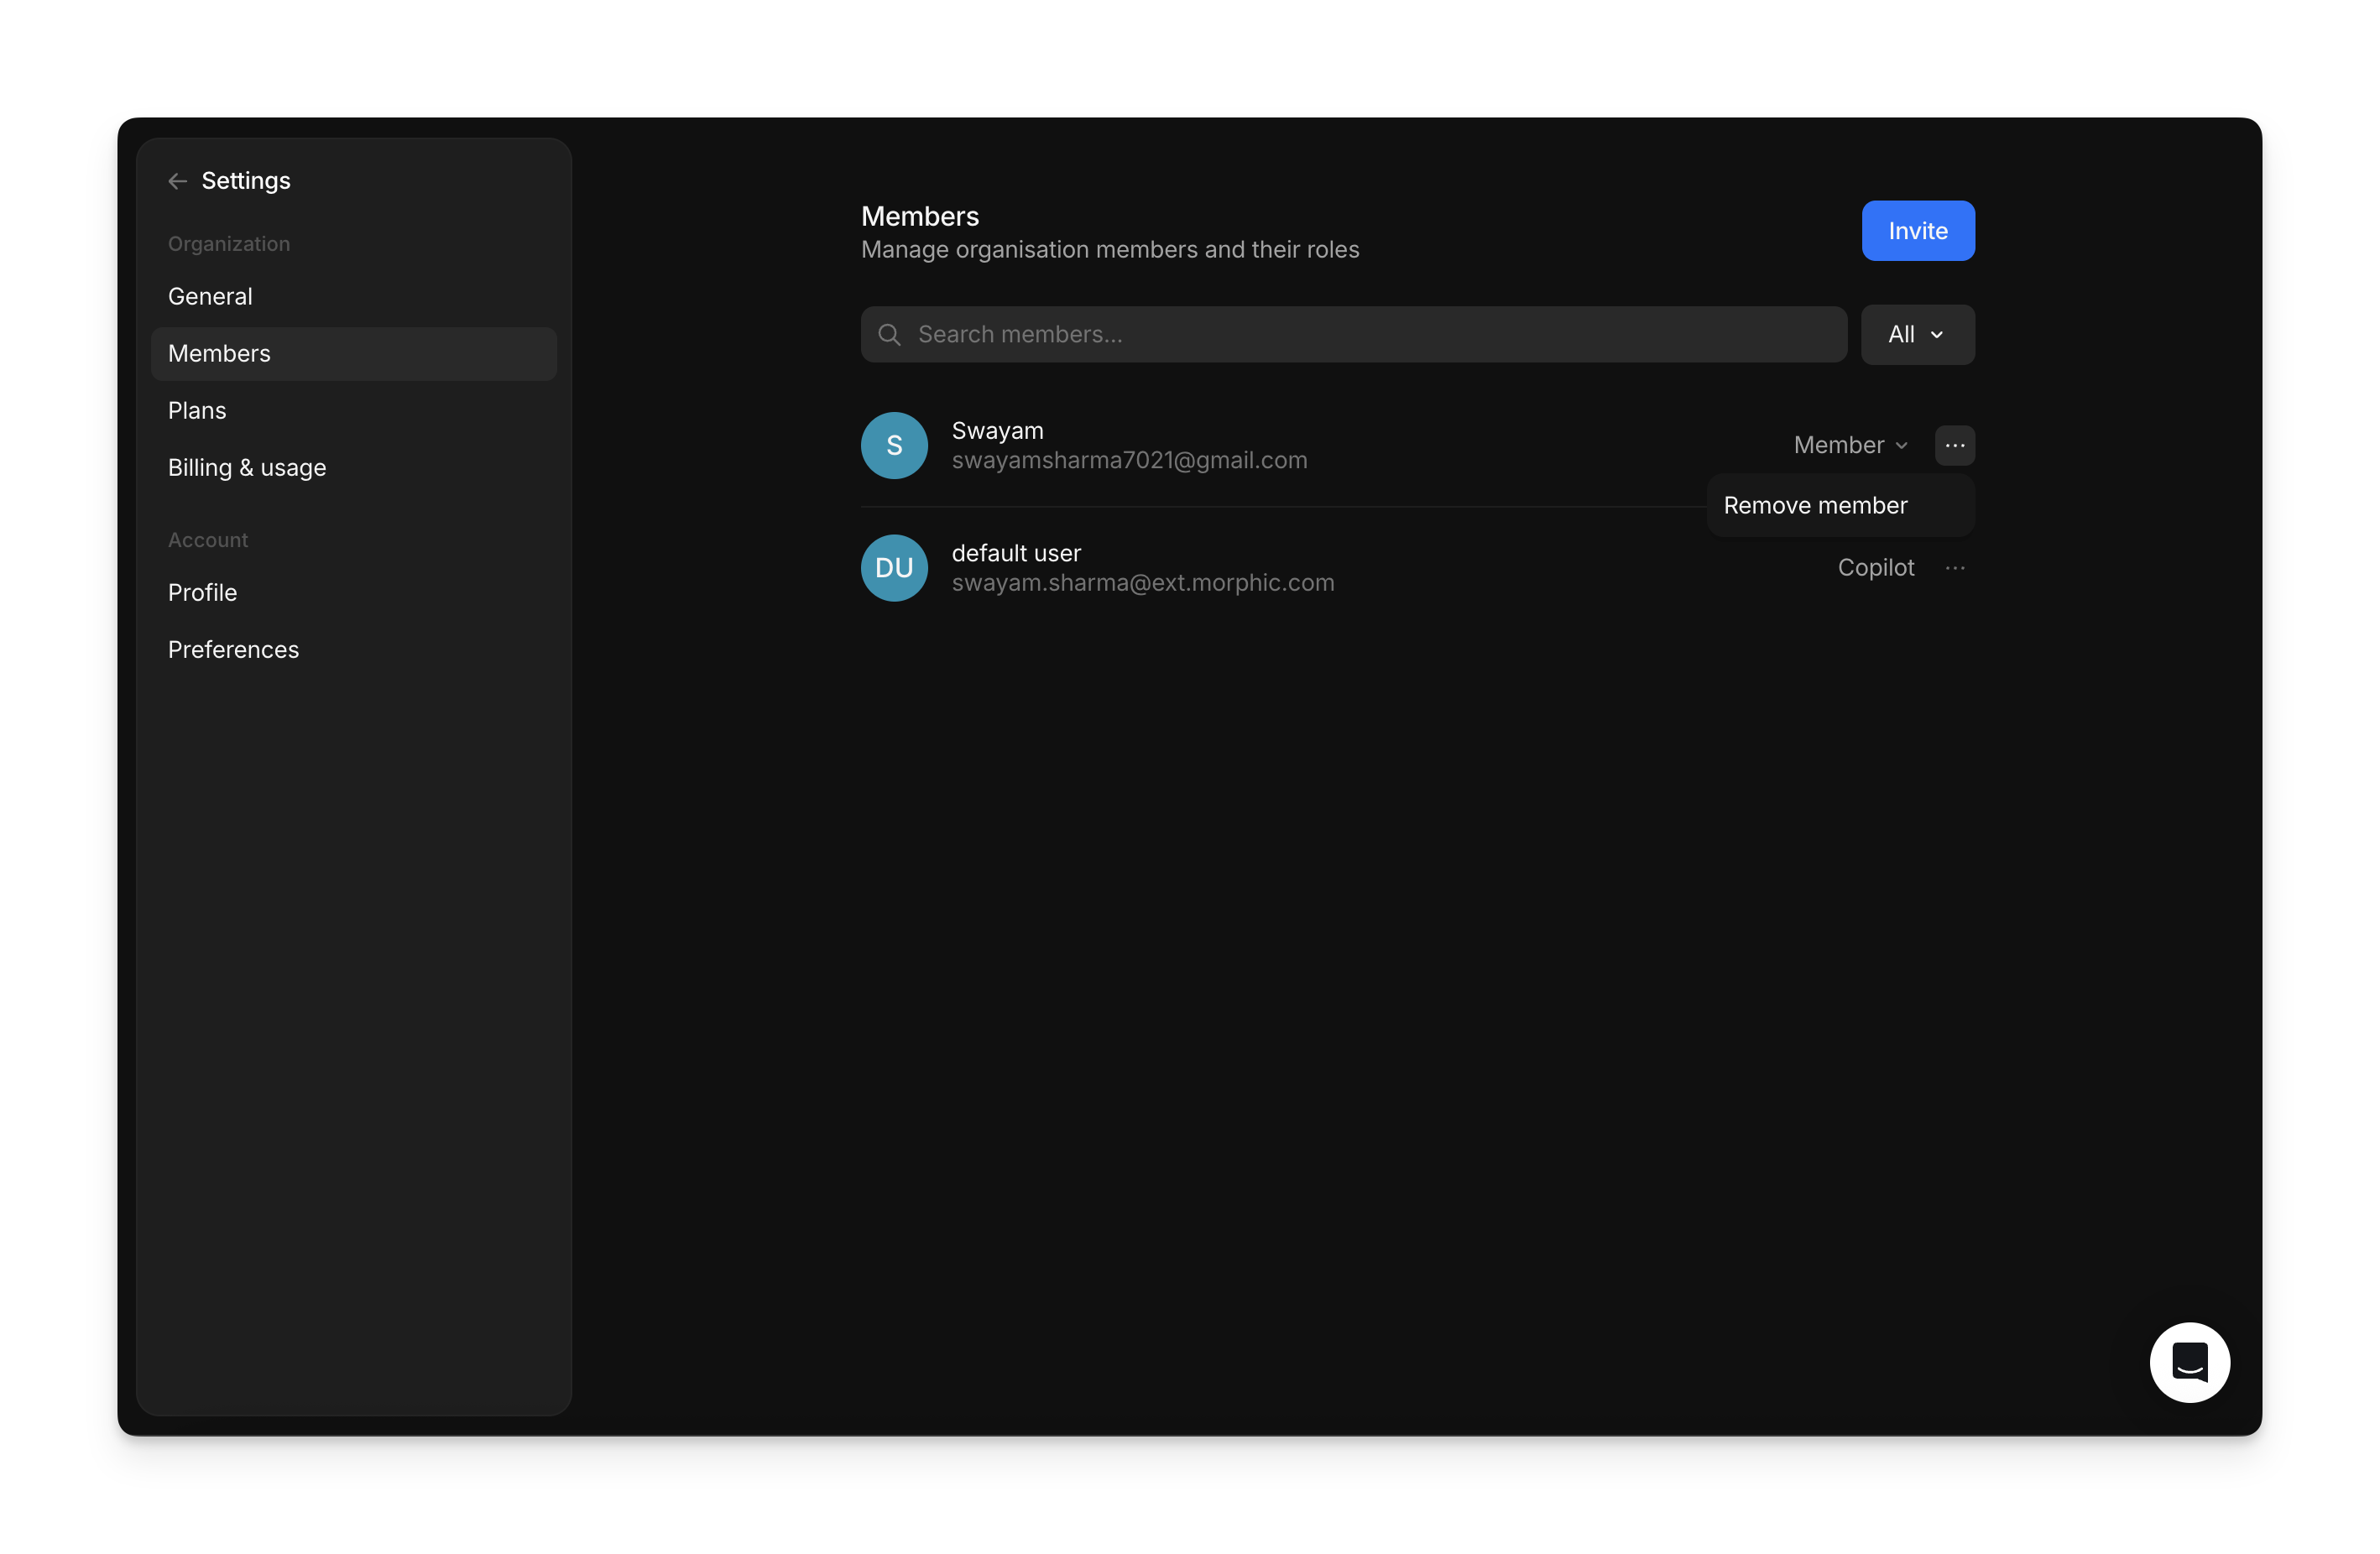Open the Member role dropdown for Swayam
Image resolution: width=2380 pixels, height=1554 pixels.
coord(1849,445)
